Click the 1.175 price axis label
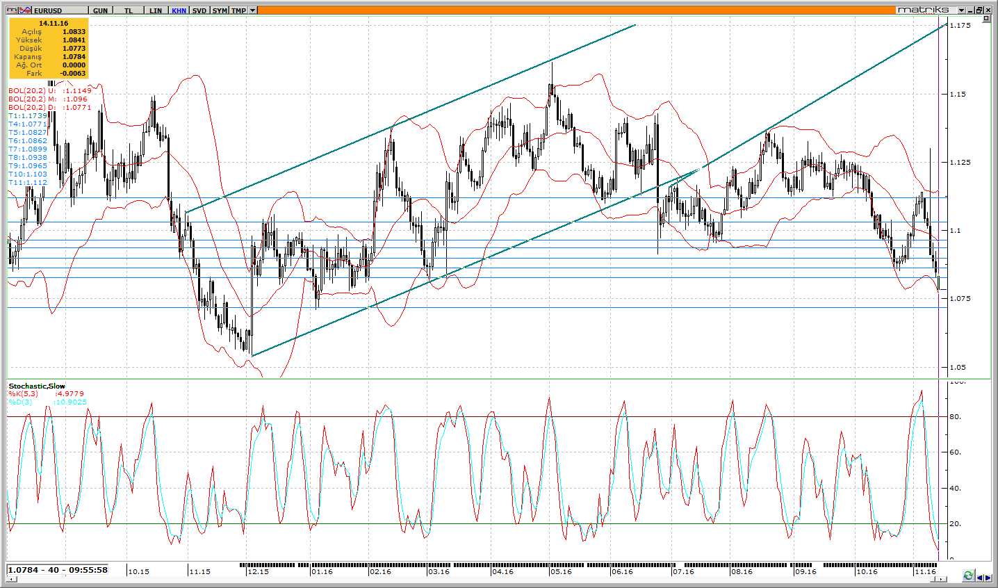This screenshot has height=588, width=998. [x=960, y=26]
